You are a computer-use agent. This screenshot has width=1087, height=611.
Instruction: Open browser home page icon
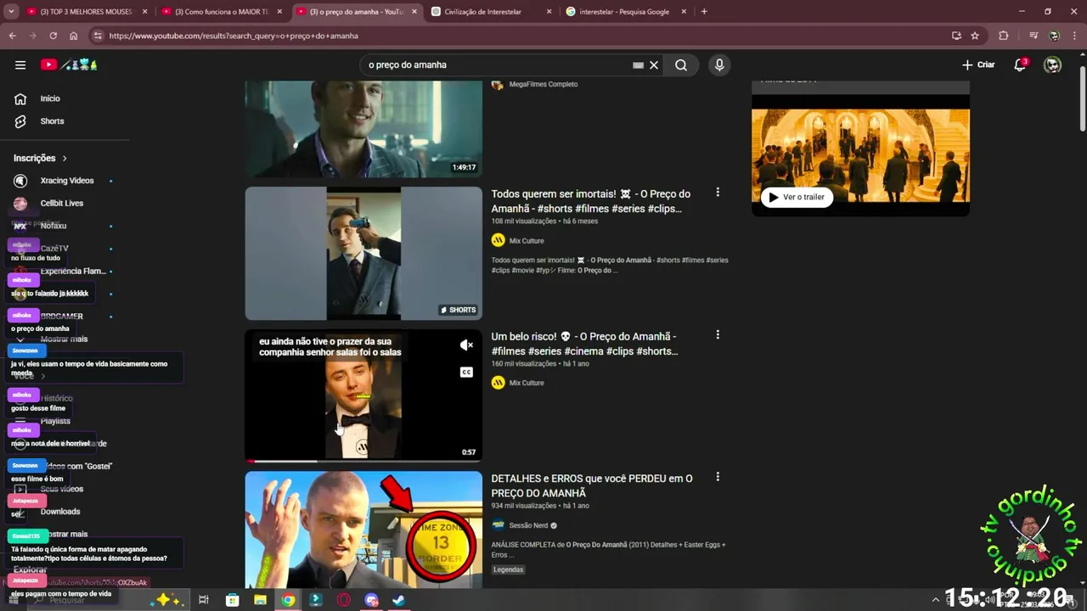coord(74,36)
